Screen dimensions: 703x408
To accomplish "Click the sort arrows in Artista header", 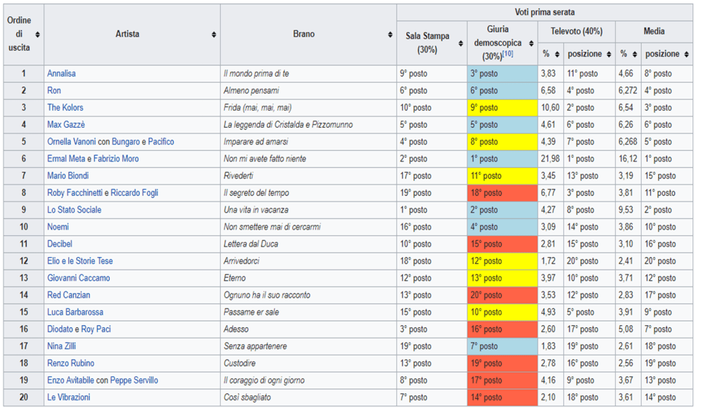I will point(214,34).
